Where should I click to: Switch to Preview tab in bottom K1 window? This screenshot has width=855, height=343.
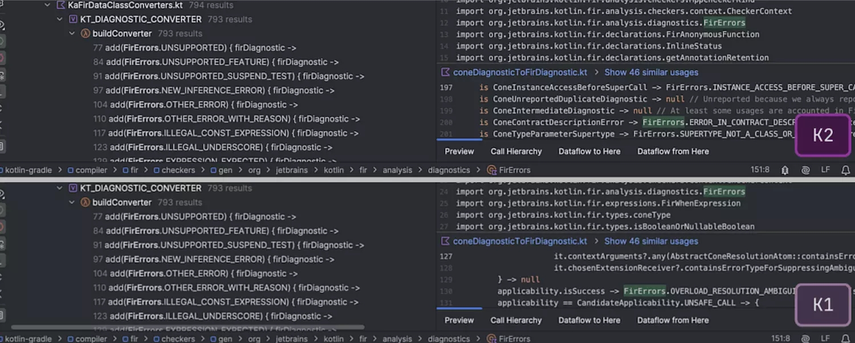click(459, 320)
